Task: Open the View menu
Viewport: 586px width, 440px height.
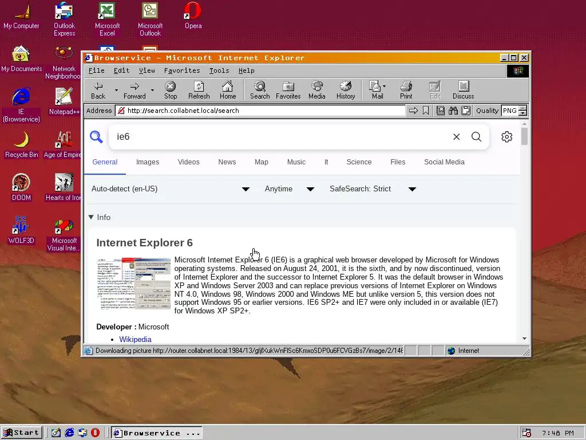Action: pyautogui.click(x=146, y=70)
